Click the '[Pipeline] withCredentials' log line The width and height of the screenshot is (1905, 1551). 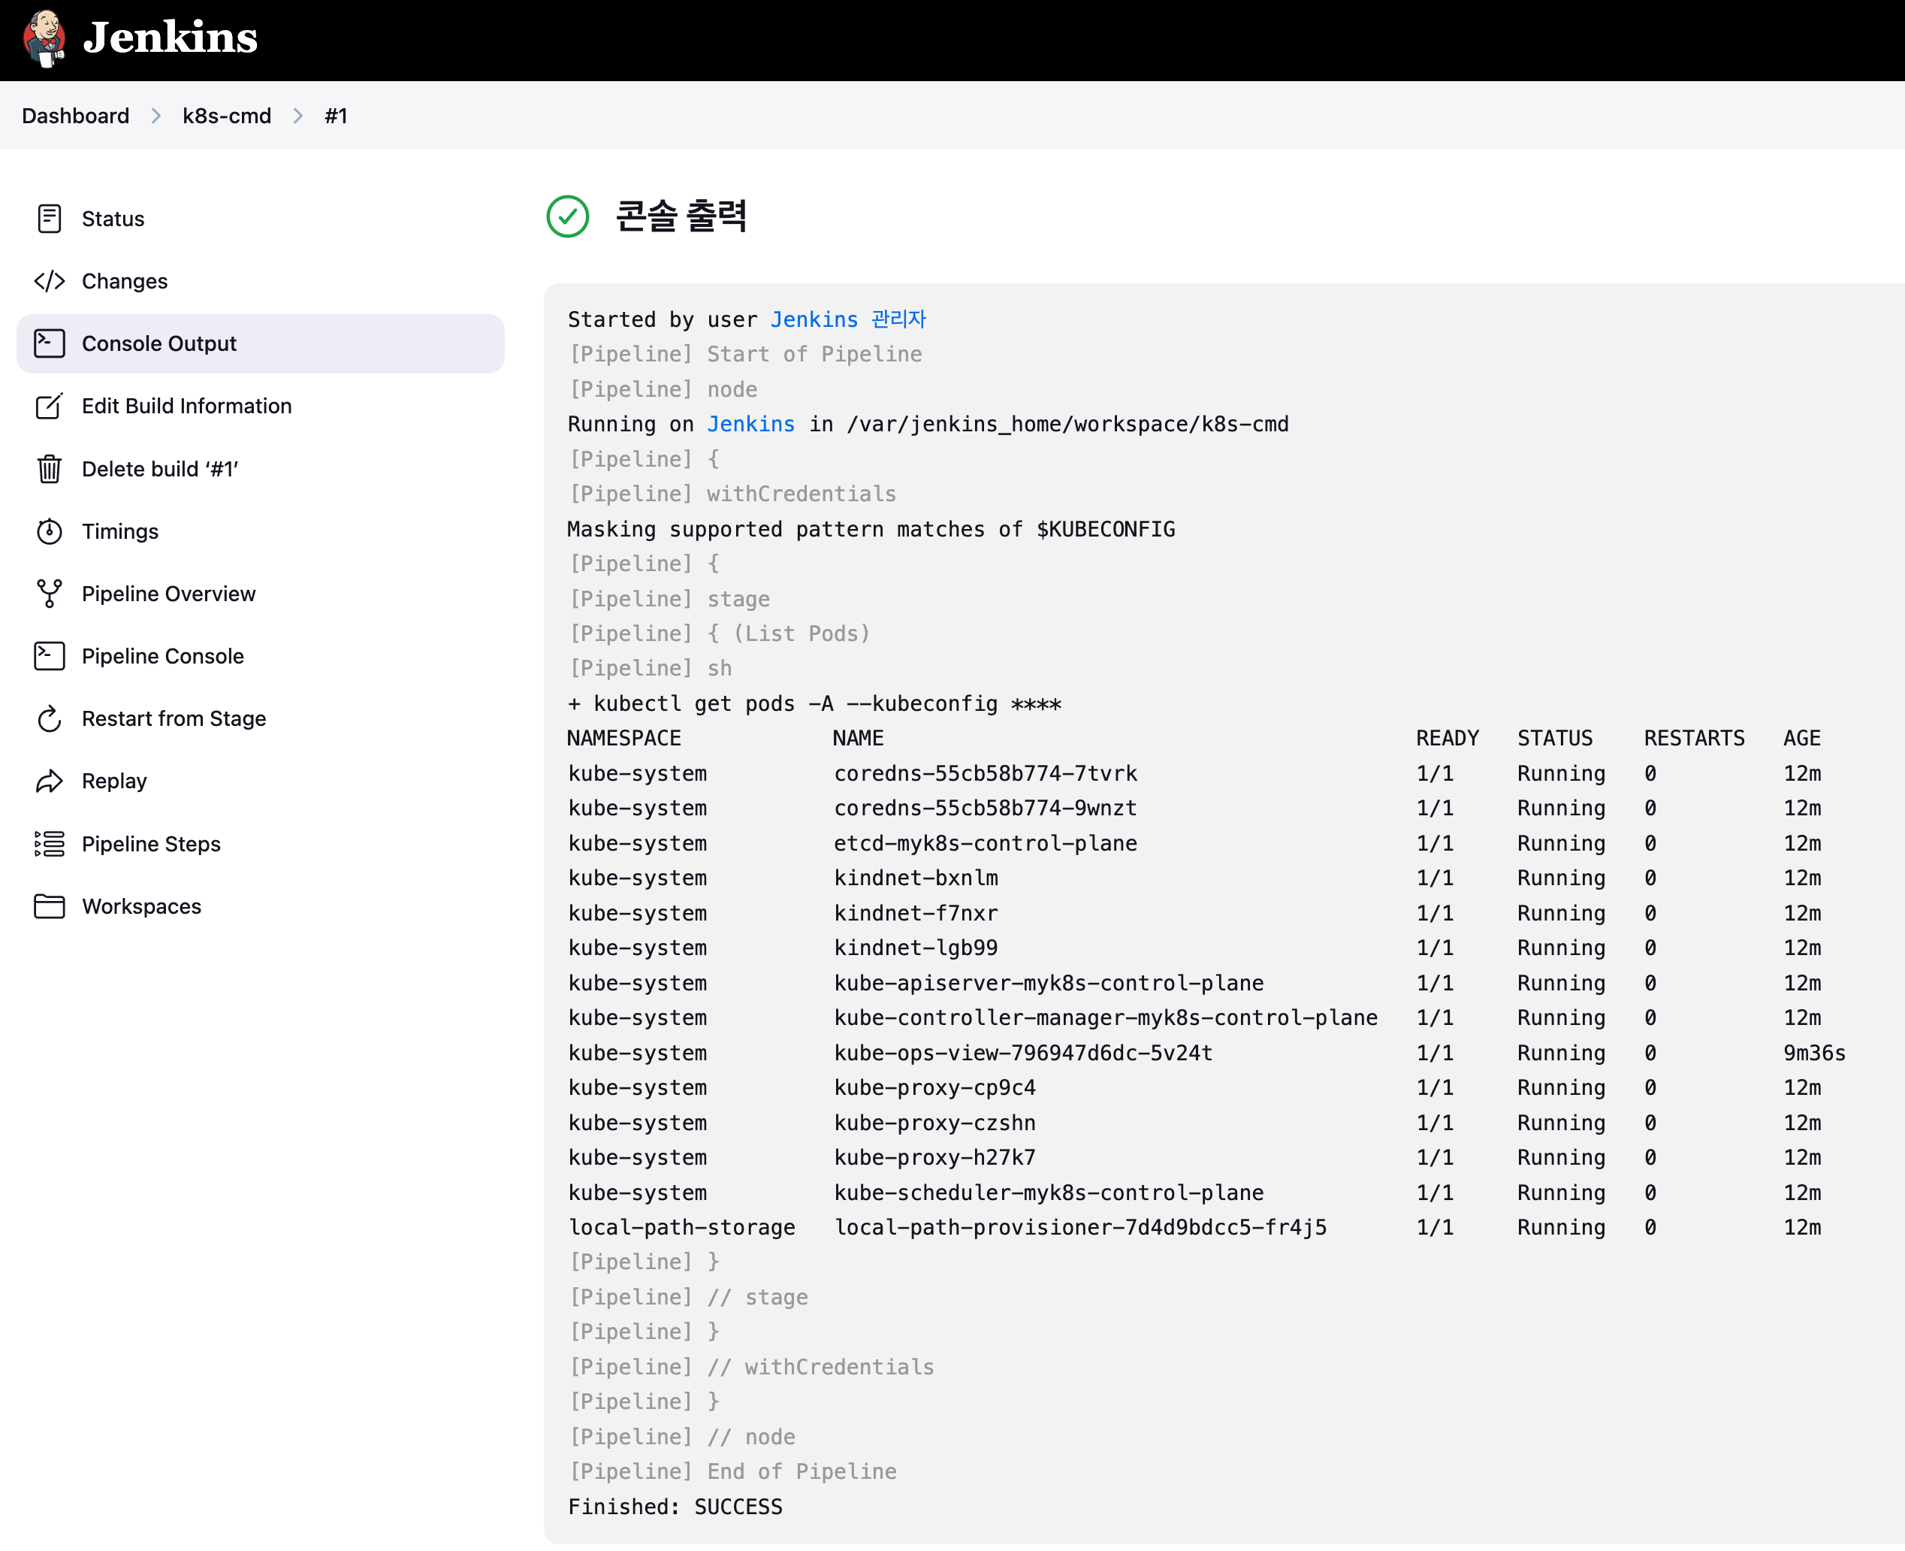732,494
